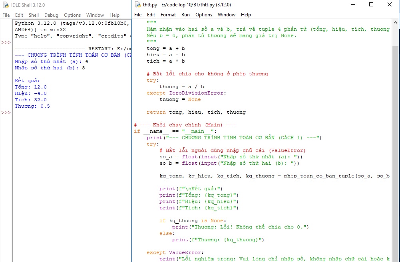Click the Python icon in the thtt.py title bar
The width and height of the screenshot is (400, 262).
coord(137,5)
